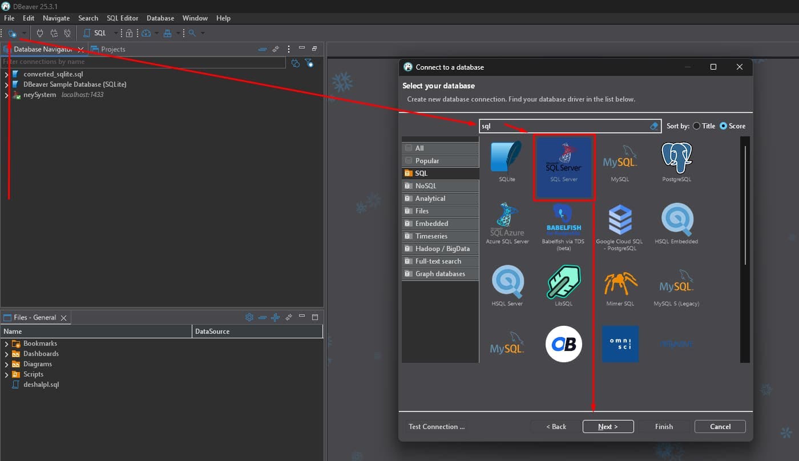Image resolution: width=799 pixels, height=461 pixels.
Task: Select the Sort by Score radio button
Action: coord(724,126)
